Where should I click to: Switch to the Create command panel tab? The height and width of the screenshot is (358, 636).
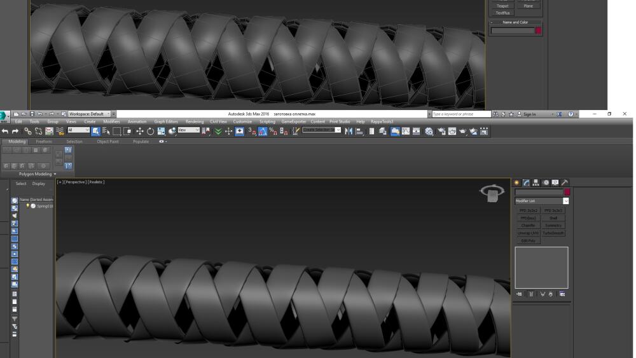516,183
